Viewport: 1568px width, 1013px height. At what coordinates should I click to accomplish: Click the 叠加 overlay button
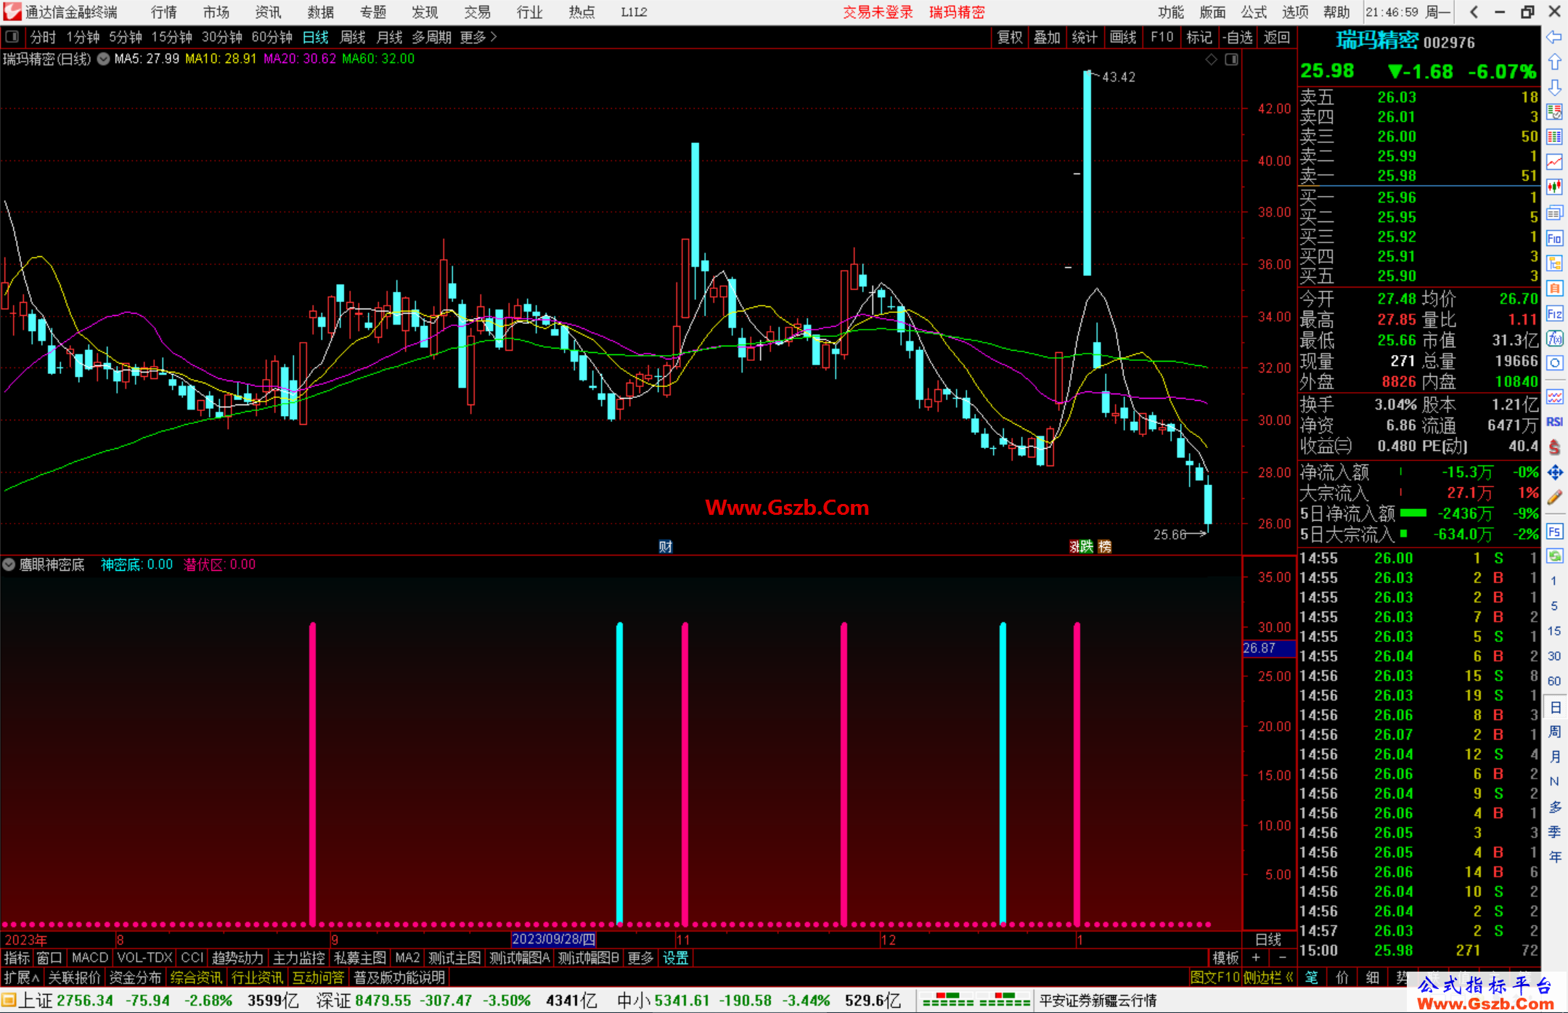pos(1047,37)
